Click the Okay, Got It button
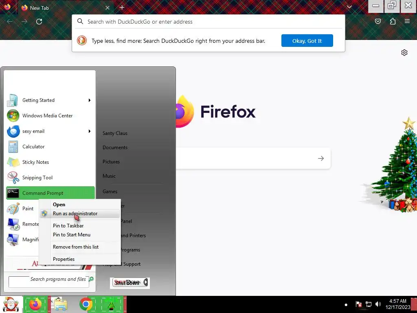 pyautogui.click(x=307, y=41)
